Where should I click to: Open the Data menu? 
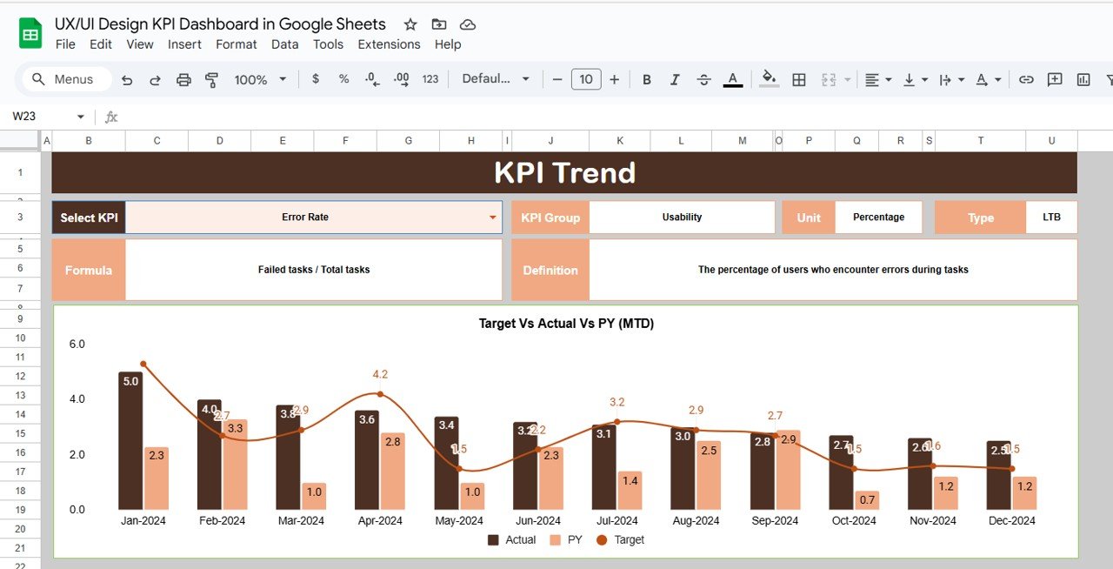[285, 44]
